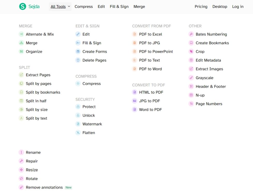The width and height of the screenshot is (253, 194).
Task: Click the Sejda brand name text
Action: pyautogui.click(x=34, y=6)
